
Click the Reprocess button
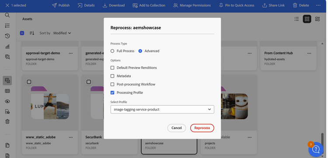point(202,128)
